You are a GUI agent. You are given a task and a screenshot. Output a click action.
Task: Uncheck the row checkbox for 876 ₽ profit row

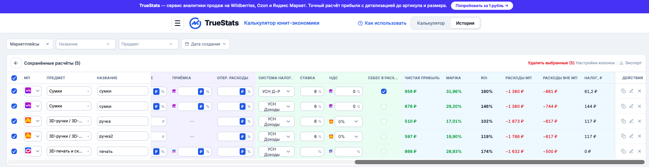[14, 106]
